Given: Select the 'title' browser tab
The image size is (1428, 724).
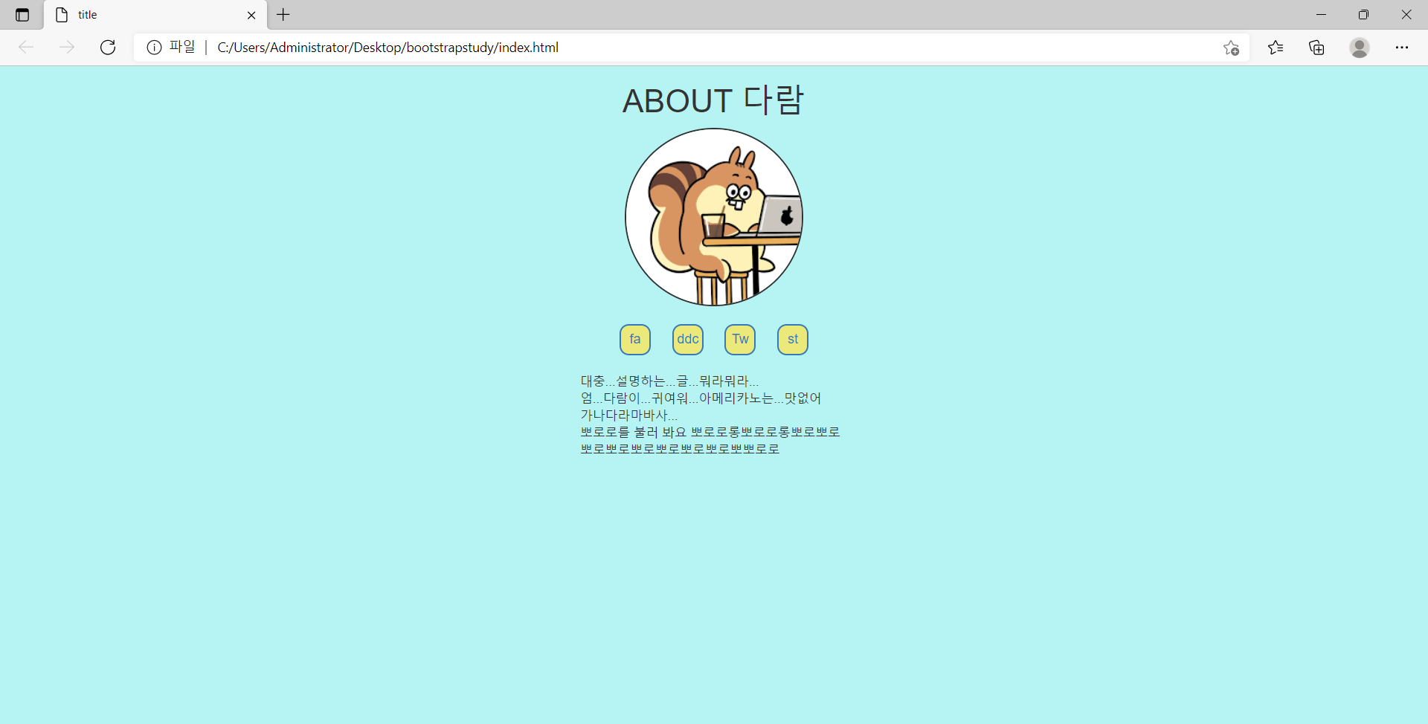Looking at the screenshot, I should 155,15.
